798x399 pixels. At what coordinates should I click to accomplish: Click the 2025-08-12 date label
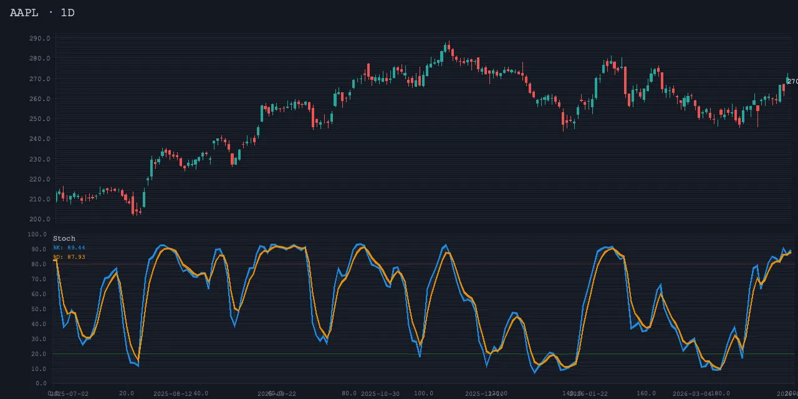point(172,394)
